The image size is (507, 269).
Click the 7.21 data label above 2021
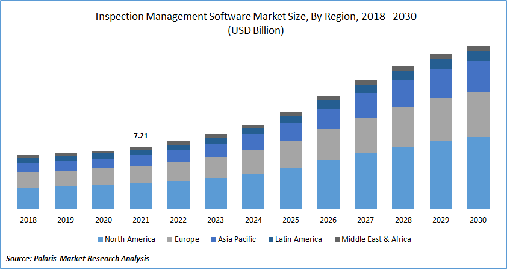[141, 136]
